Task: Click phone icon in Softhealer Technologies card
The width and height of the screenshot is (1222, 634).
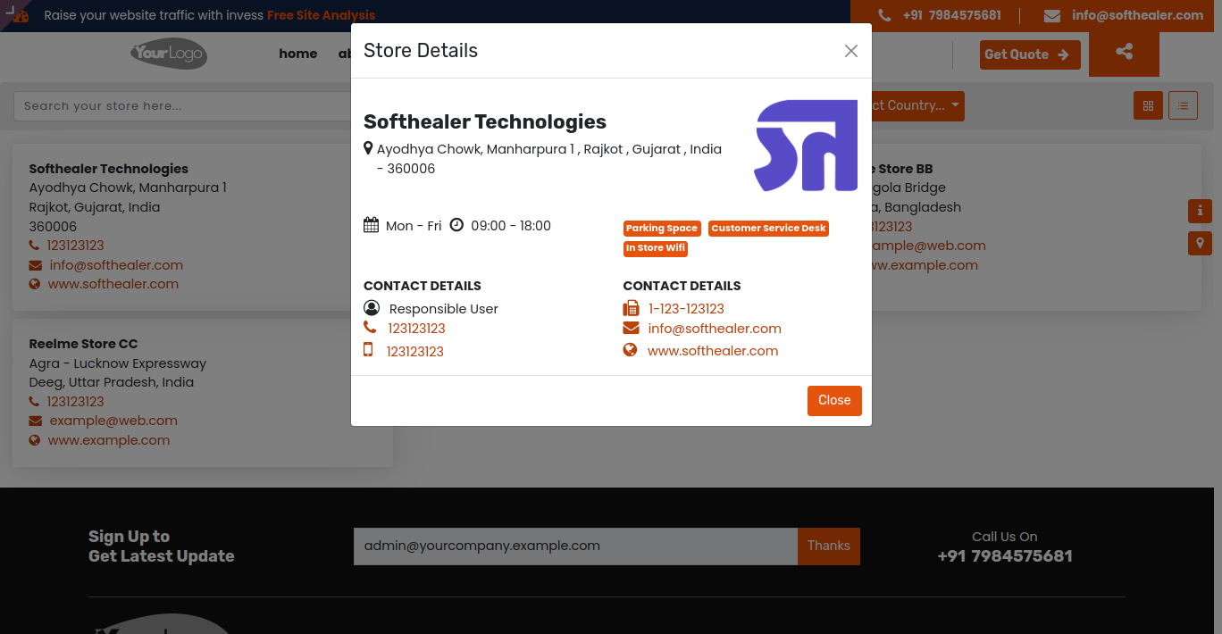Action: coord(34,246)
